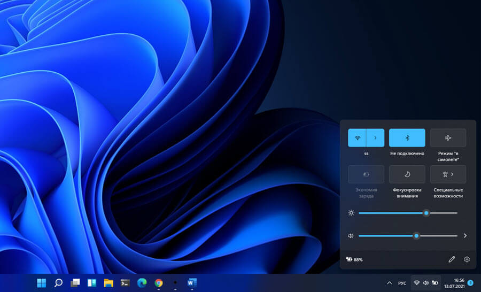Open Wi-Fi network list chevron
Viewport: 481px width, 292px height.
coord(375,138)
